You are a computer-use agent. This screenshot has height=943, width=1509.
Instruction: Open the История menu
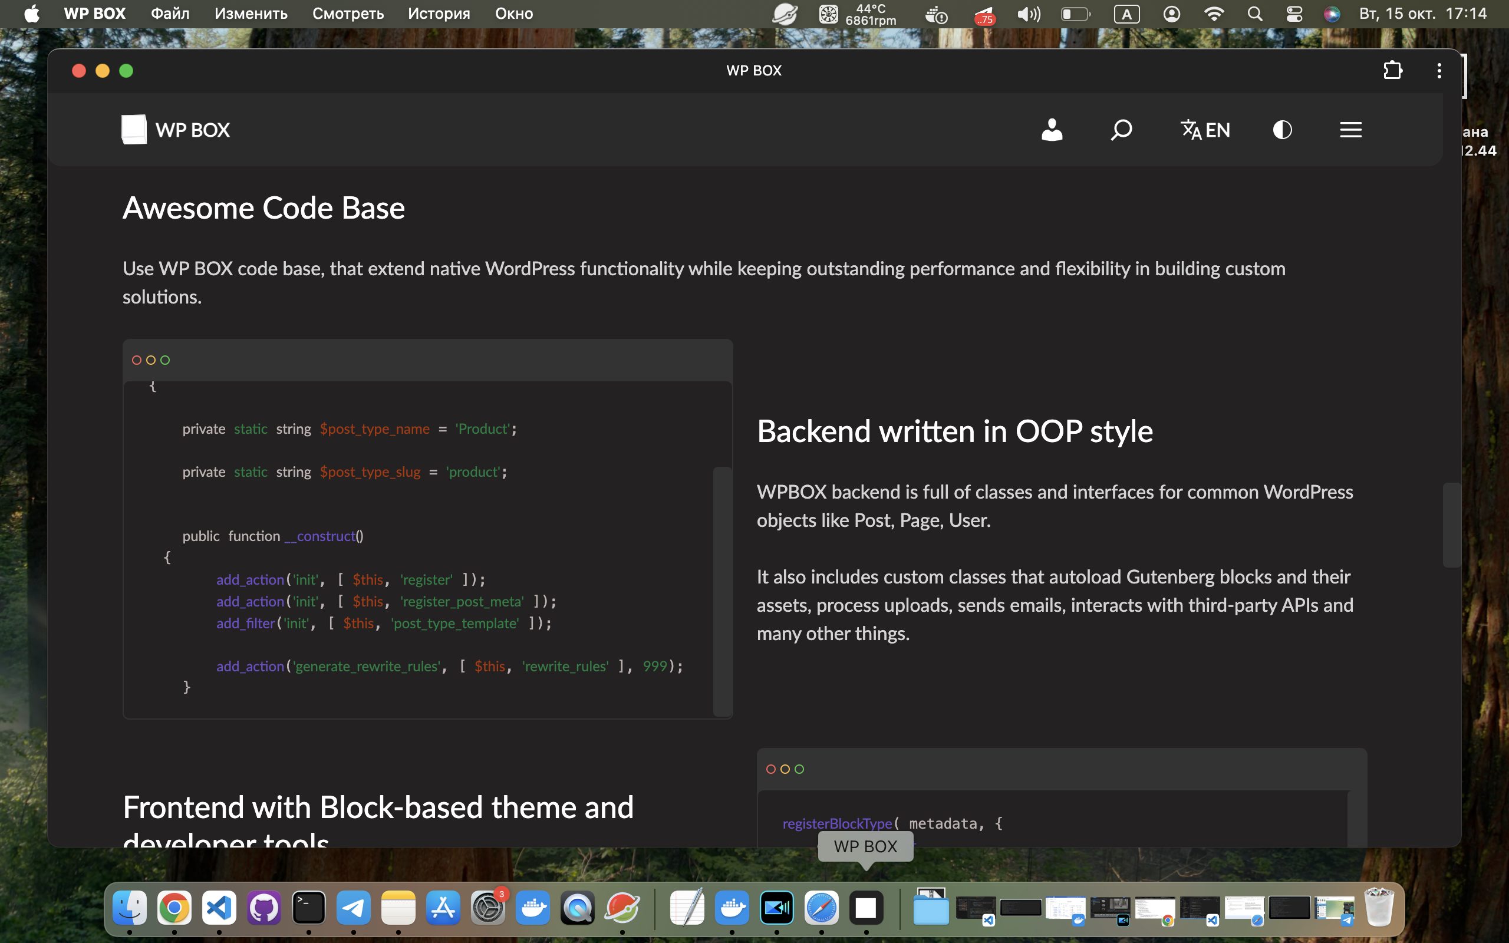point(439,14)
